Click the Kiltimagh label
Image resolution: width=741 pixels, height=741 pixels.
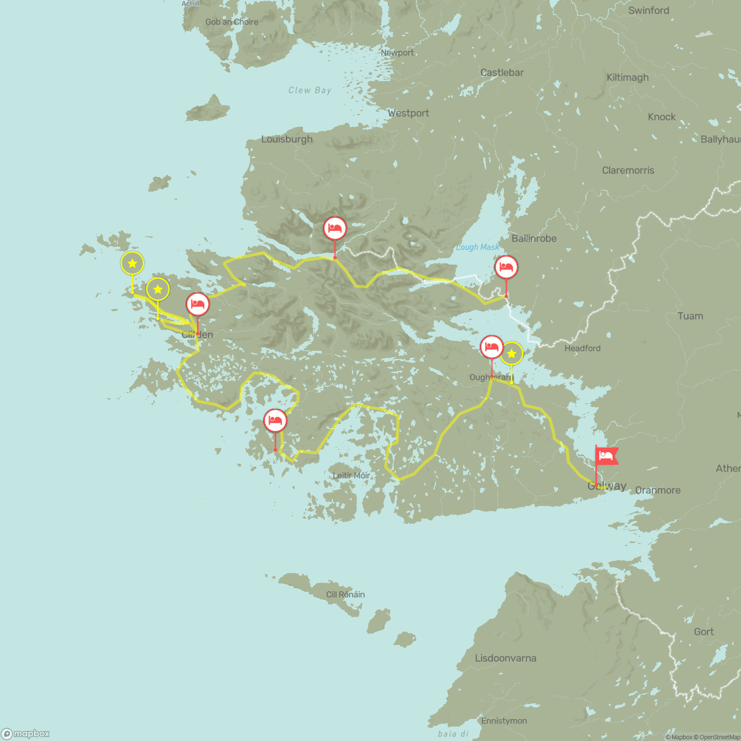click(x=628, y=77)
